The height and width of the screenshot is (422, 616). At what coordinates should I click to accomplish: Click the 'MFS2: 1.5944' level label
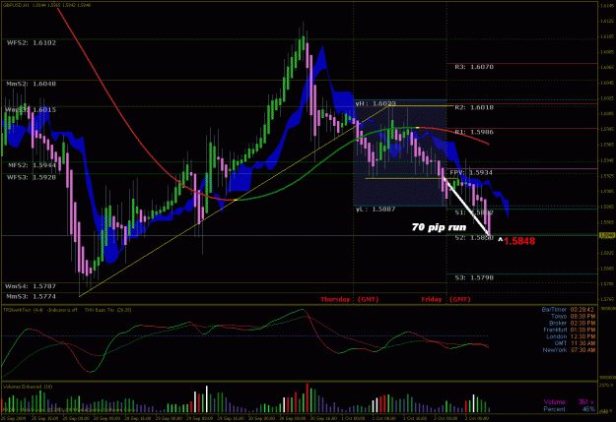pos(32,165)
